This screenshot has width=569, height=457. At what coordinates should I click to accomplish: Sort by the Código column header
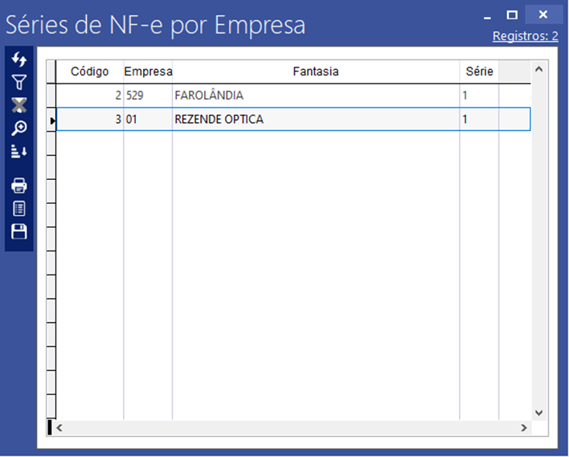[x=89, y=71]
